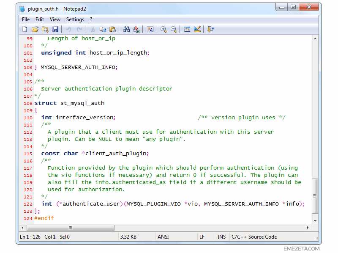Click 'MYSQL_PLUGIN_VIO' on line 122
Image resolution: width=338 pixels, height=253 pixels.
153,204
